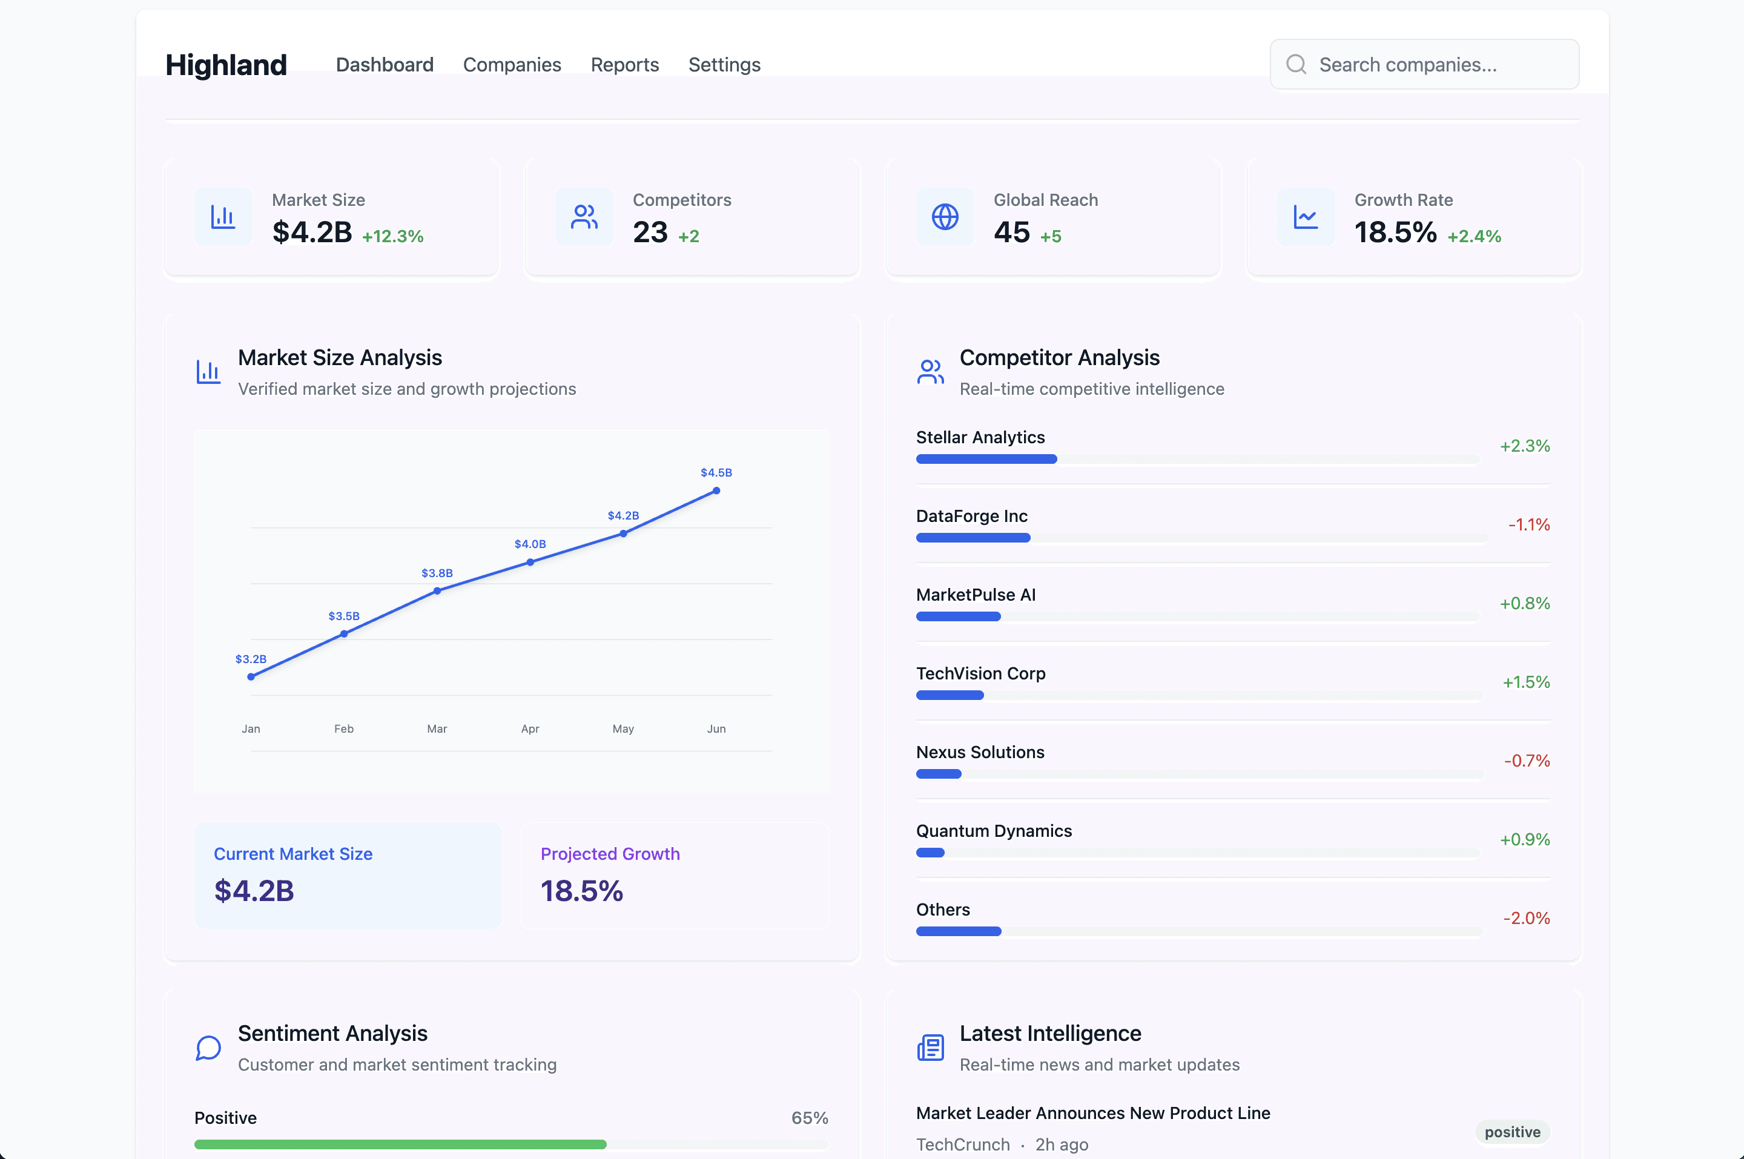The image size is (1744, 1159).
Task: Click the Stellar Analytics progress bar
Action: tap(1197, 459)
